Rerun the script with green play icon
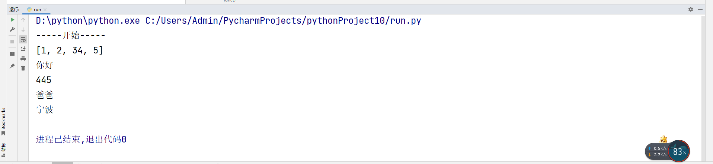The width and height of the screenshot is (713, 164). (x=12, y=20)
